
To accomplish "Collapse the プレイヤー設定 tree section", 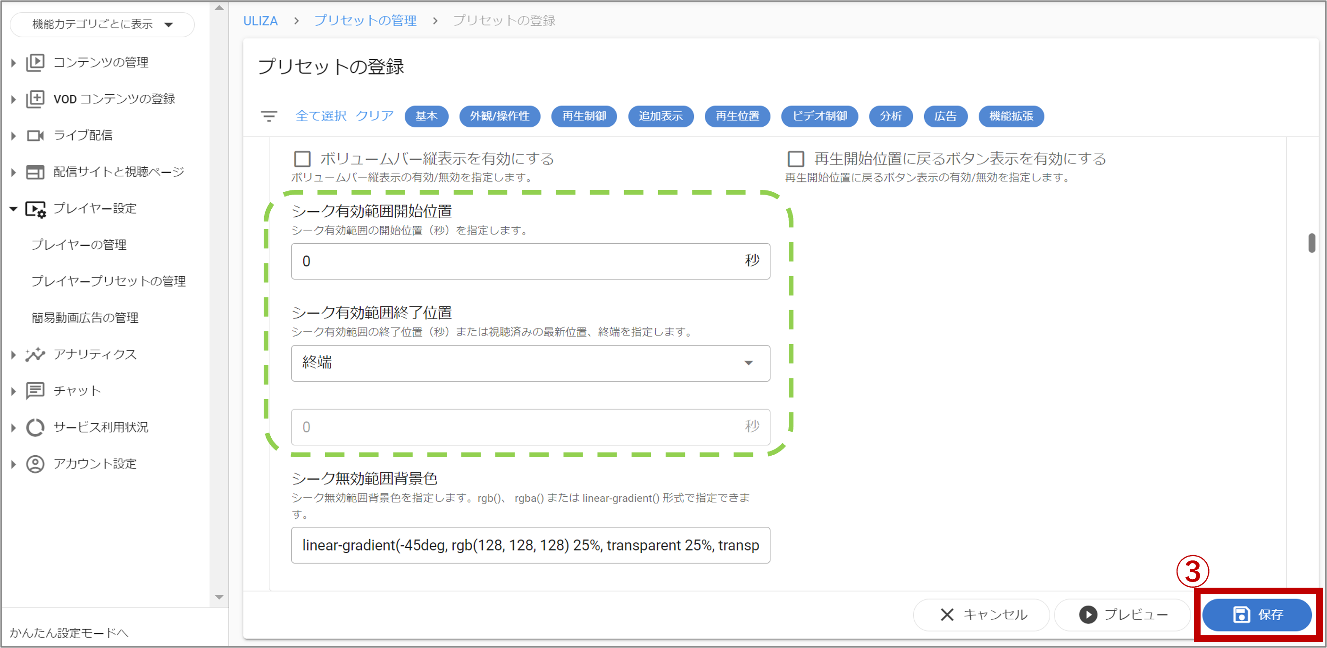I will coord(13,208).
